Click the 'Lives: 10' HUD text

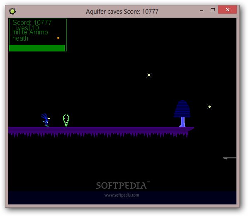pyautogui.click(x=26, y=28)
